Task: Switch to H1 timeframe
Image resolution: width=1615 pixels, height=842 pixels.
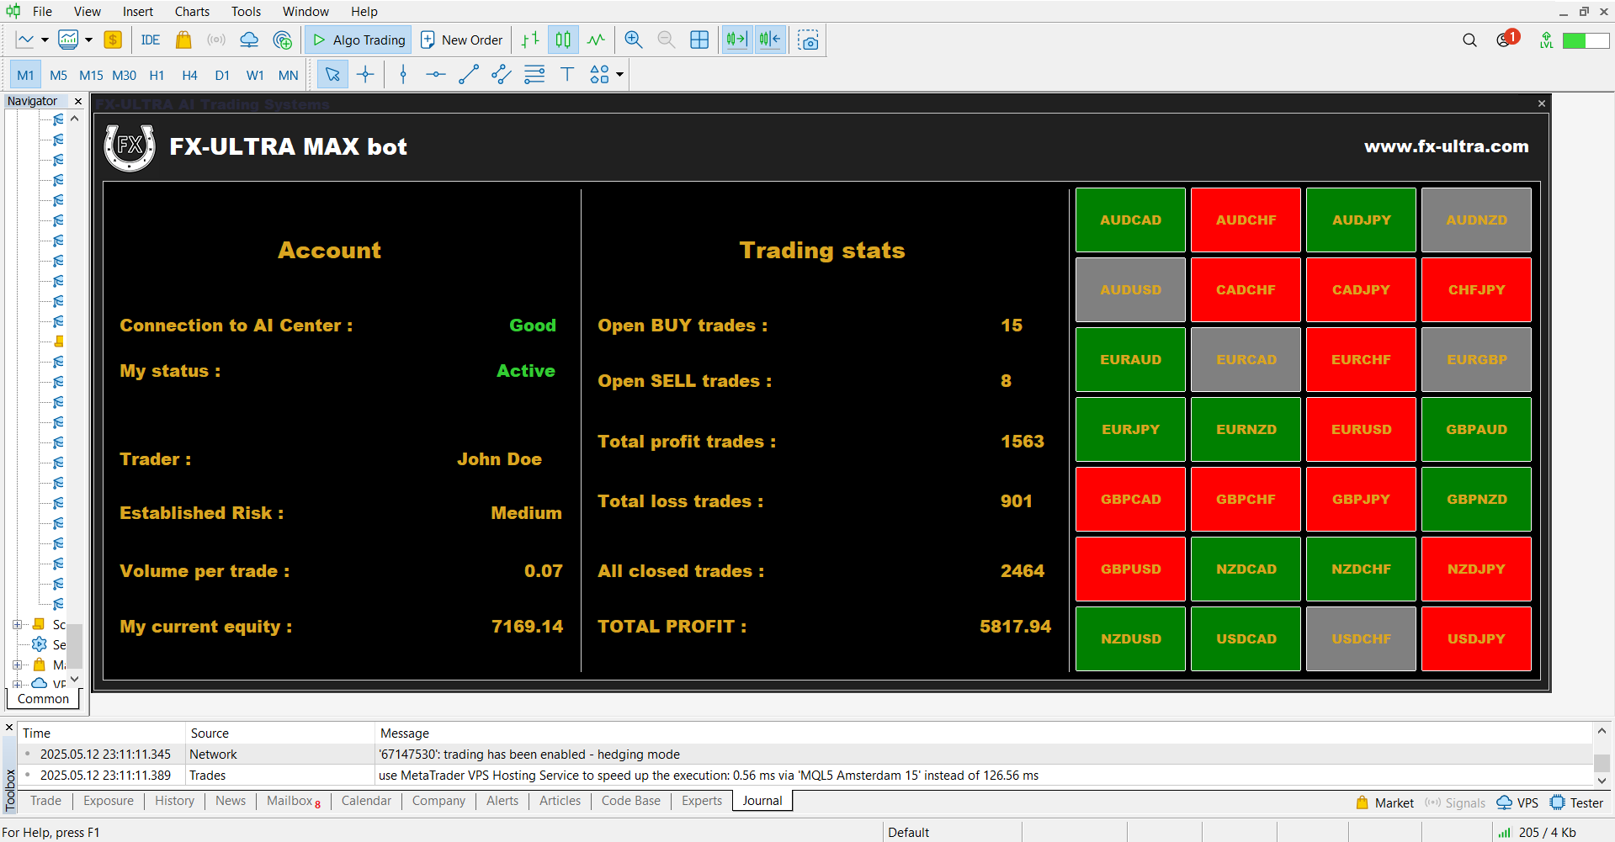Action: (157, 75)
